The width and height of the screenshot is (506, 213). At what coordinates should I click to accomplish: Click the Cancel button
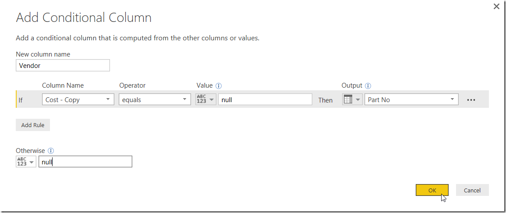click(x=472, y=190)
